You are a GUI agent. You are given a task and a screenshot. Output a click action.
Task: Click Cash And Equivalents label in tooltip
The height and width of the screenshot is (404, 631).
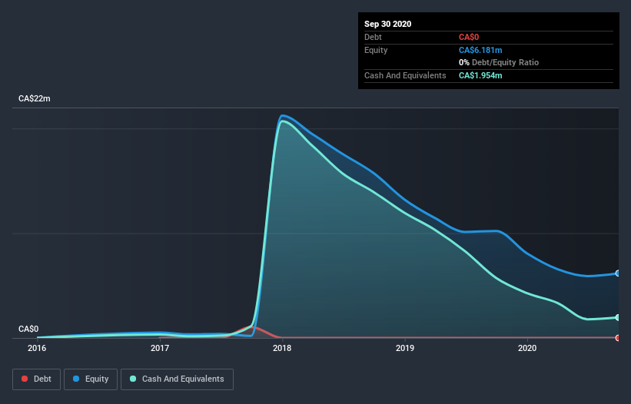point(405,75)
